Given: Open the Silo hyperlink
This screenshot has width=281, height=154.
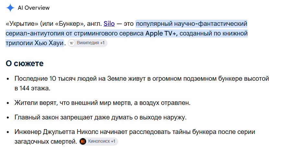Looking at the screenshot, I should tap(109, 24).
